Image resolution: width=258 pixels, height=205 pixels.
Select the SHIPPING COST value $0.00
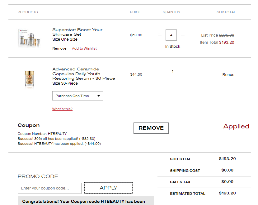point(227,170)
